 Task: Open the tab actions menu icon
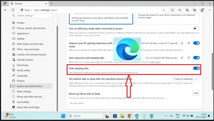pyautogui.click(x=5, y=3)
